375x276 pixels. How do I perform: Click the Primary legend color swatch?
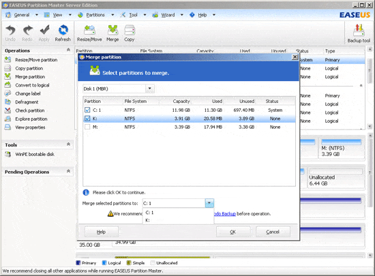(78, 263)
